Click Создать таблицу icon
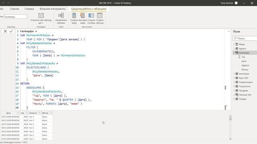 click(x=100, y=16)
